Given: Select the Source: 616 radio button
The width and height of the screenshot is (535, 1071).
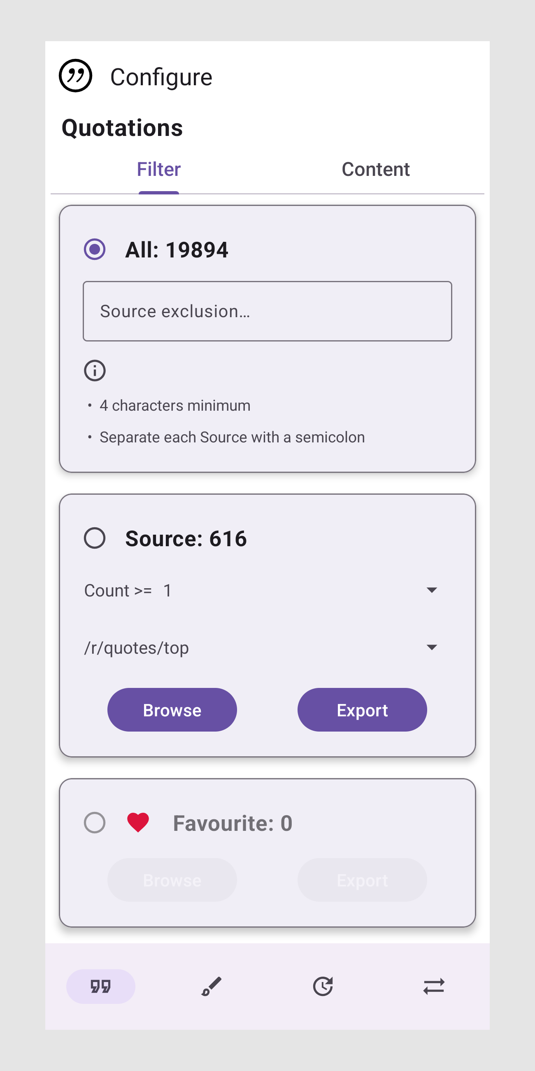Looking at the screenshot, I should click(x=95, y=538).
